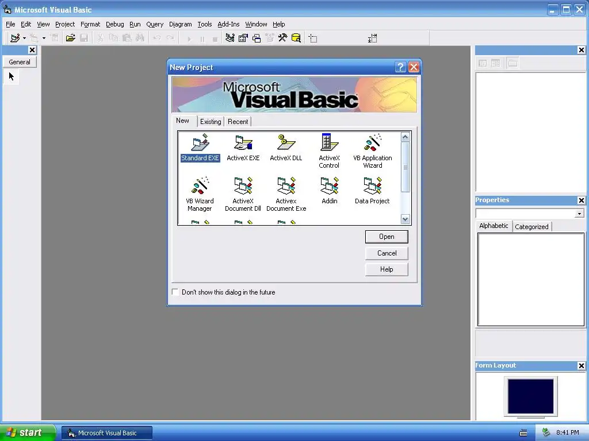Screen dimensions: 589x441
Task: Click View Object icon in Project panel
Action: 496,63
